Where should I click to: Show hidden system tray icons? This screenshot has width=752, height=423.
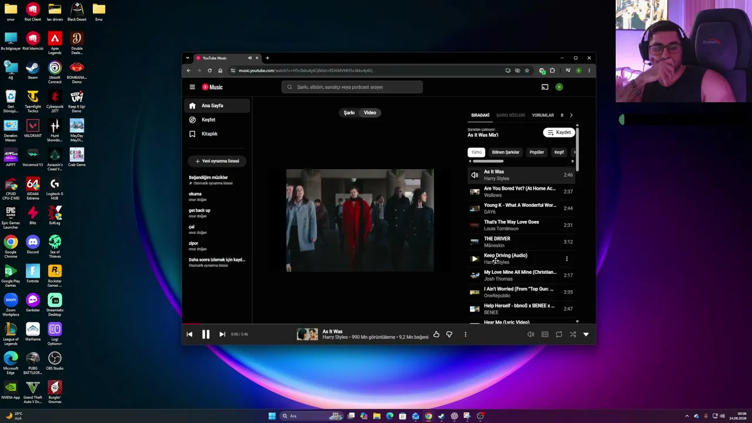click(x=687, y=416)
